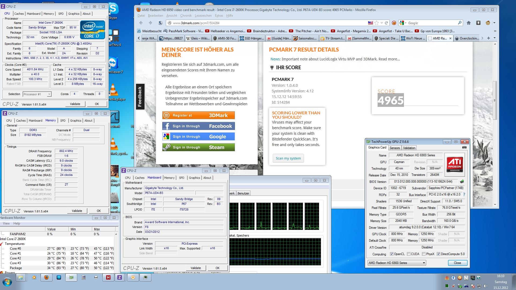Click the Firefox page vertical scrollbar
This screenshot has width=516, height=290.
pos(494,100)
